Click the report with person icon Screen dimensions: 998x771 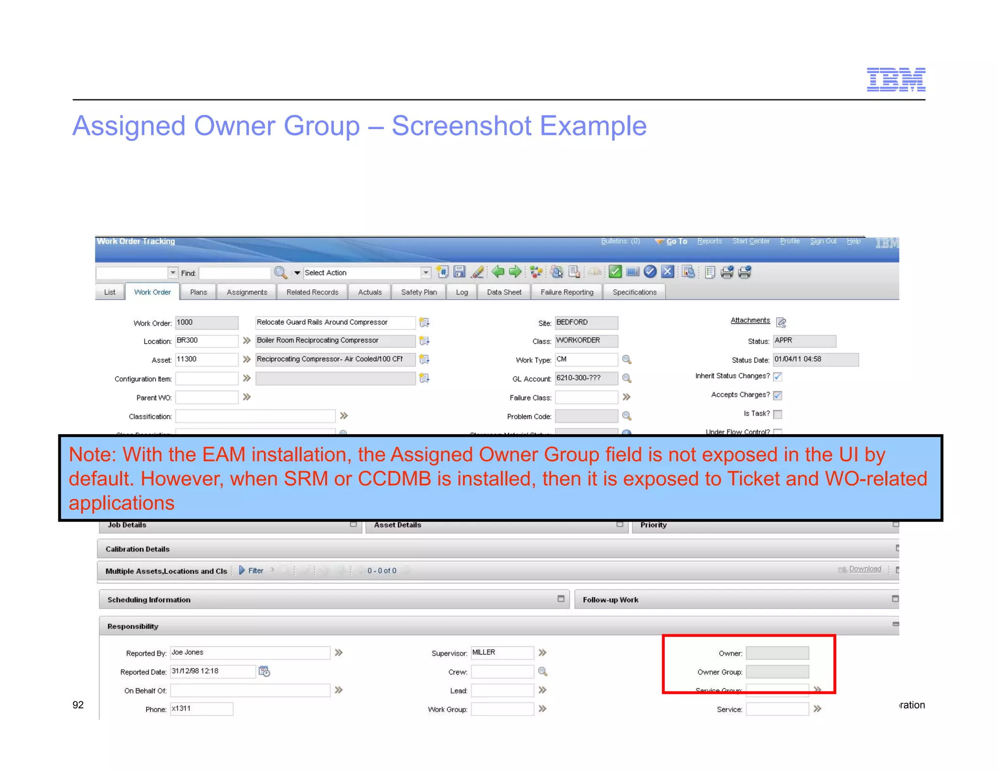click(688, 272)
